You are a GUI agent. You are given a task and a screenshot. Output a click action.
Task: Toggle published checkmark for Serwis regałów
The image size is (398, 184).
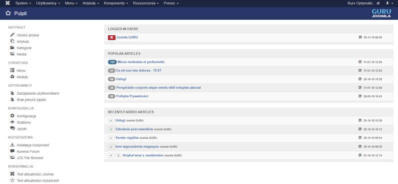(111, 138)
